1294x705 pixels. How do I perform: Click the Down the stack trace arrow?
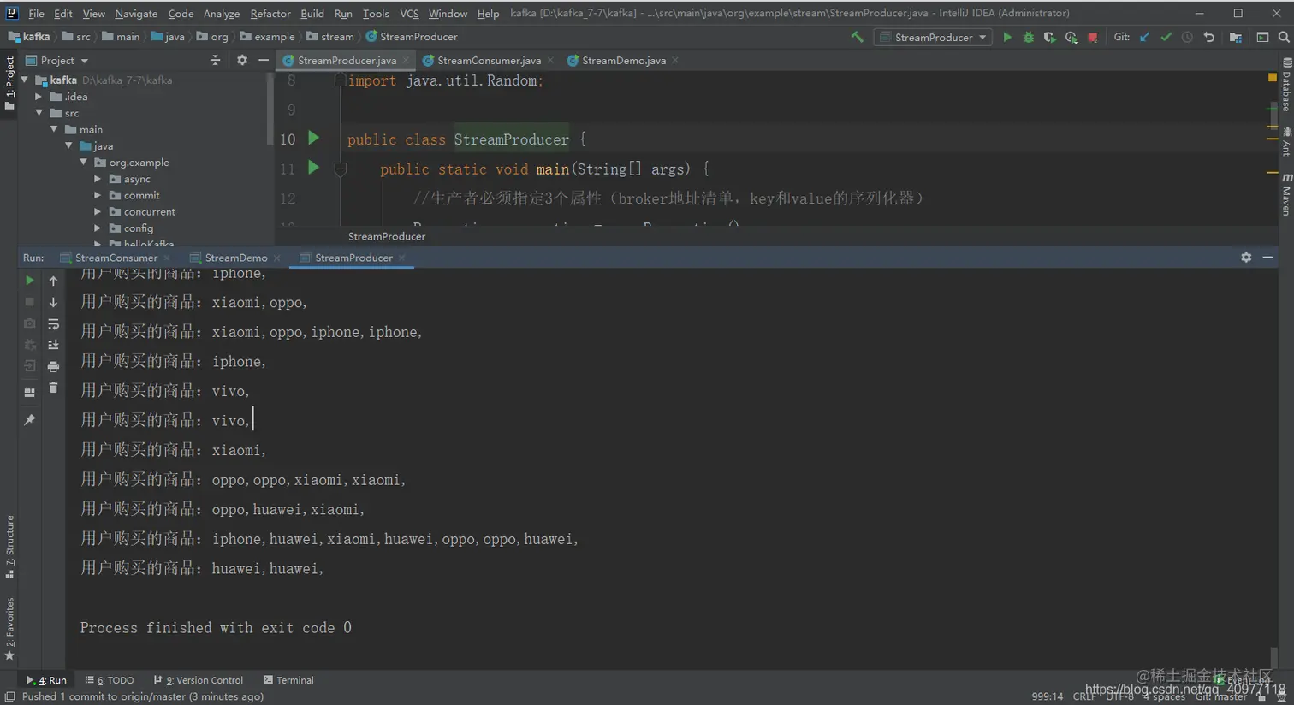(53, 302)
